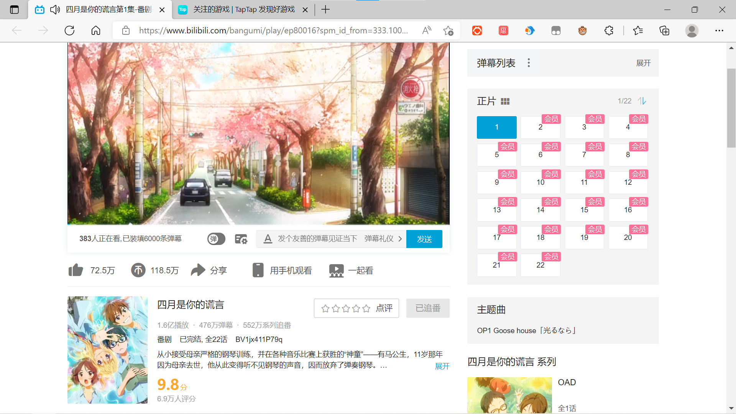Click the read aloud icon

coord(427,31)
